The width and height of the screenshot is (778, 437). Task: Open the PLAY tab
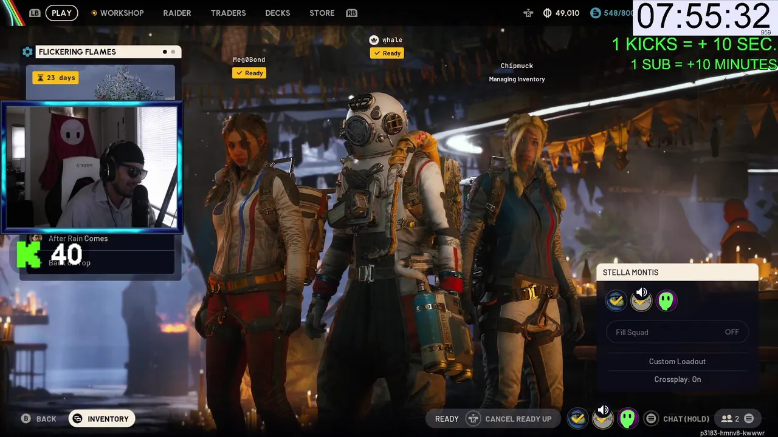pos(61,13)
